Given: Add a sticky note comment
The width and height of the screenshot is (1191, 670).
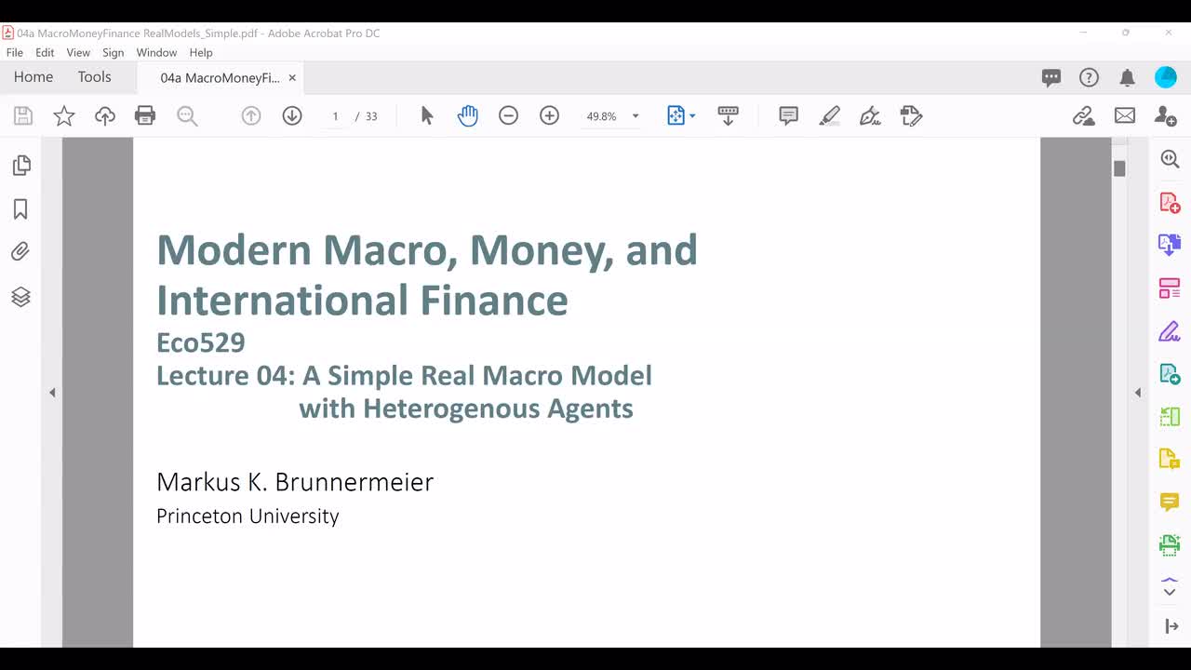Looking at the screenshot, I should point(788,116).
